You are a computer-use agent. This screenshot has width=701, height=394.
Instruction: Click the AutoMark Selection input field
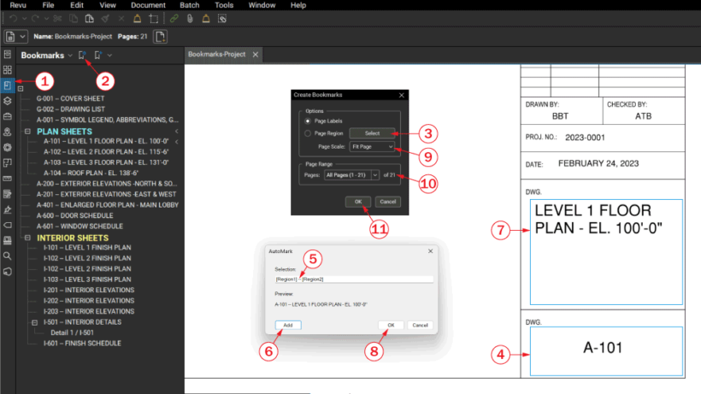(354, 279)
